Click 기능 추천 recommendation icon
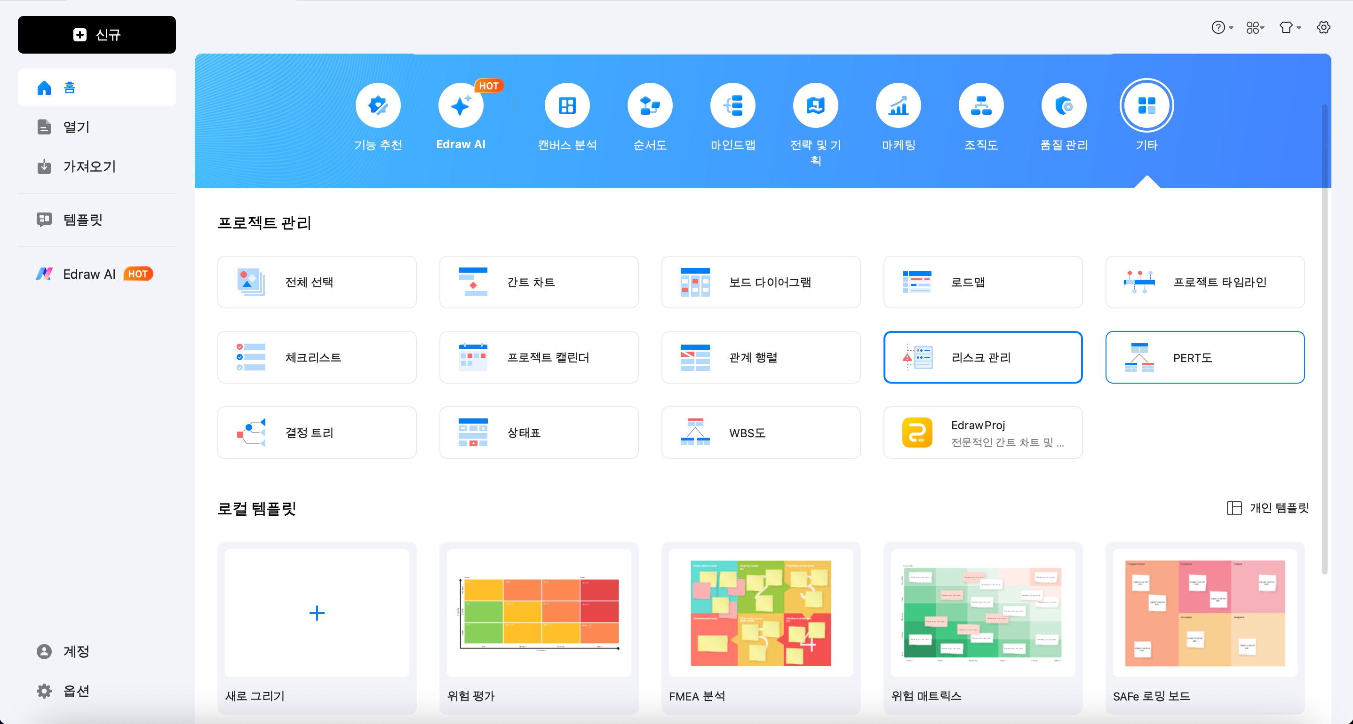This screenshot has height=724, width=1353. (378, 105)
